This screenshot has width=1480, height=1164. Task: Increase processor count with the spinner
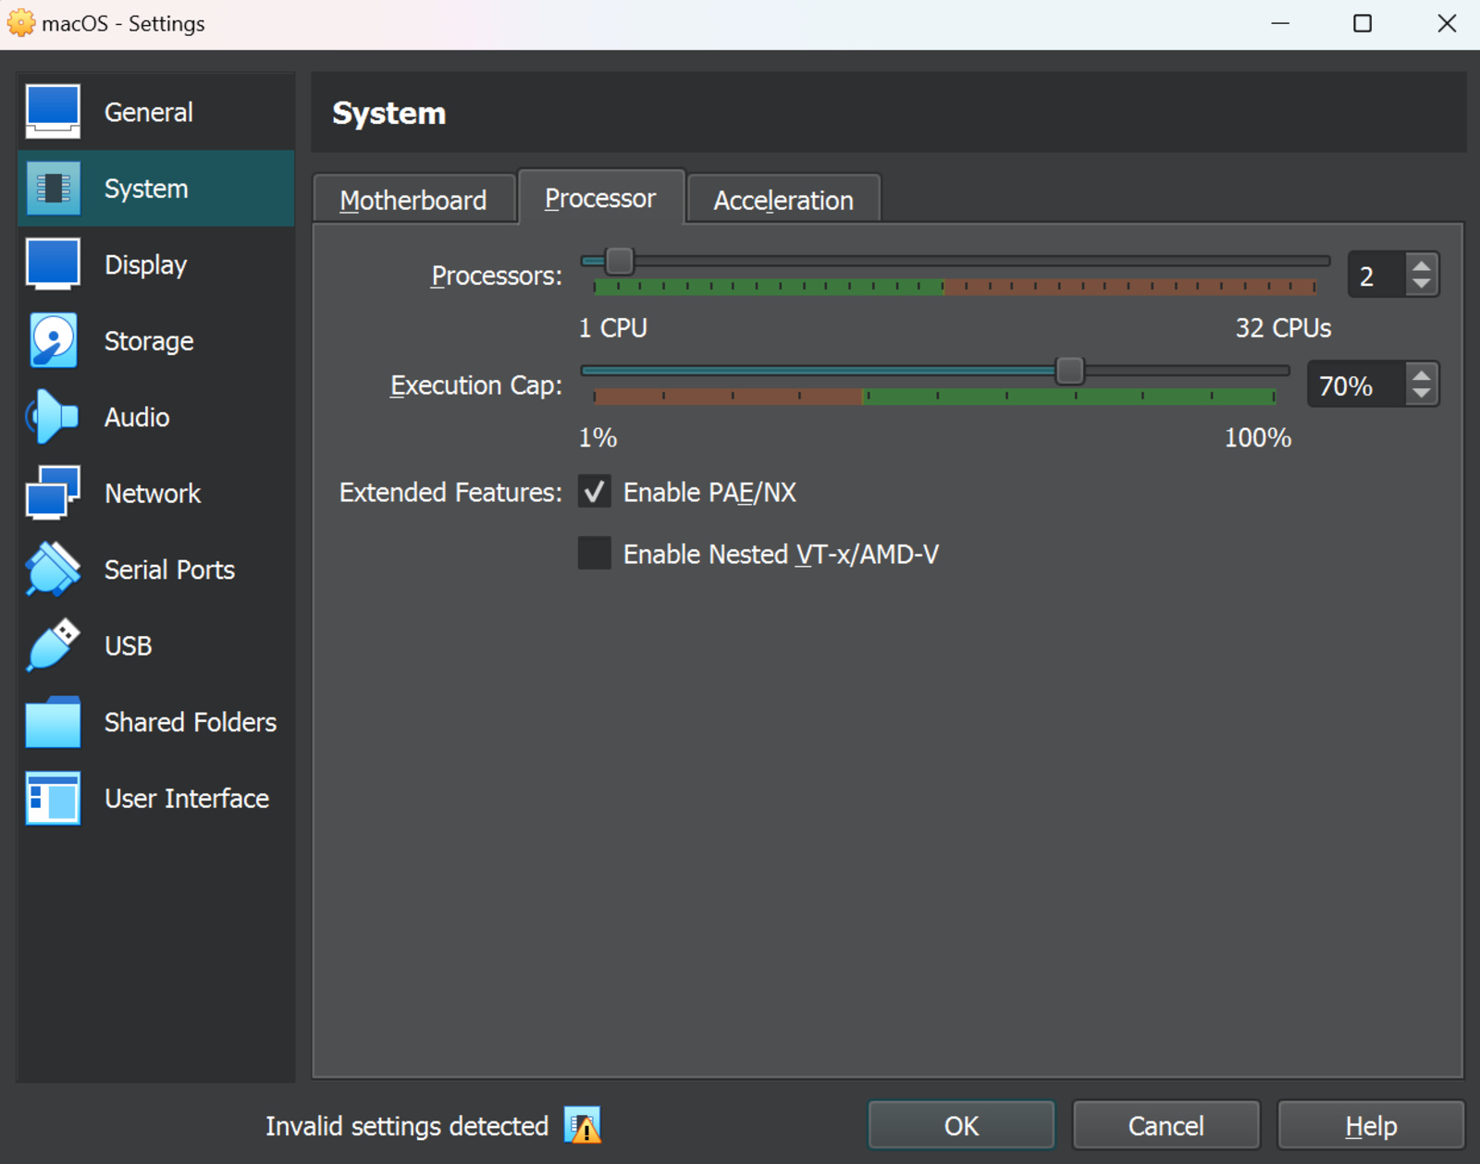1422,265
